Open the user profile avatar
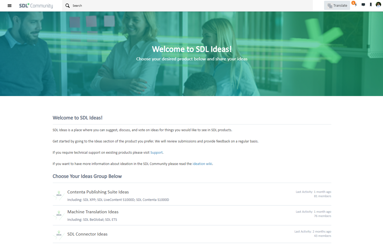Screen dimensions: 383x246 click(x=378, y=5)
